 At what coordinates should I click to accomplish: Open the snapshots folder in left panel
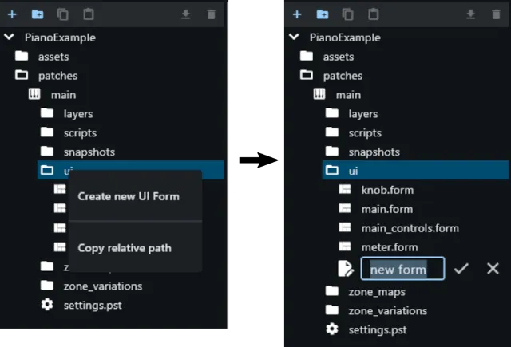pyautogui.click(x=77, y=152)
